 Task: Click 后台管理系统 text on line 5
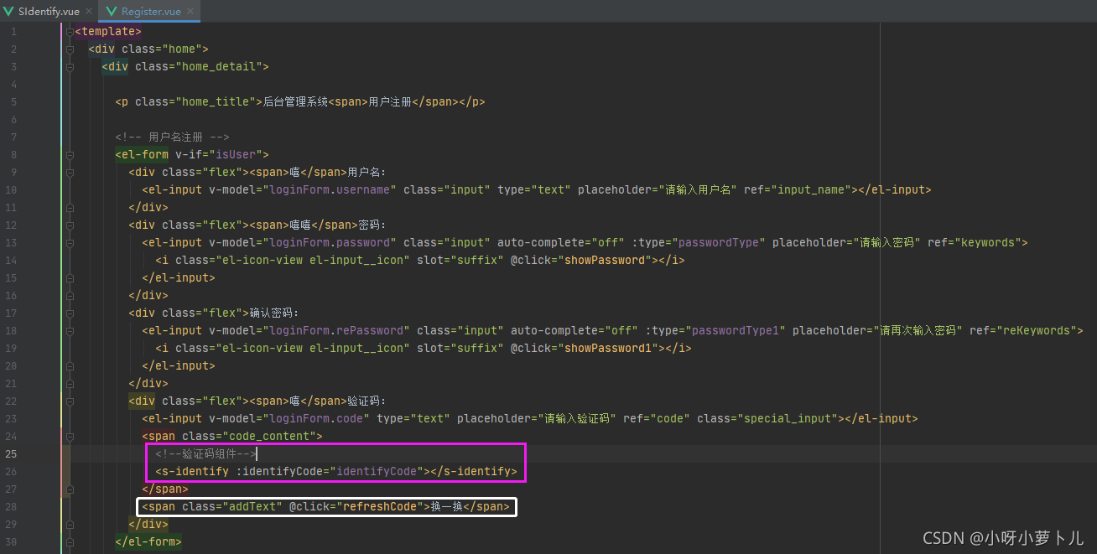[x=296, y=102]
